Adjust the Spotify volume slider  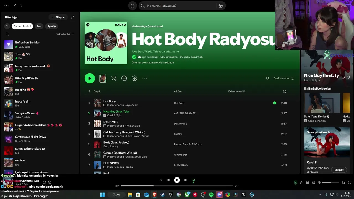pyautogui.click(x=331, y=182)
